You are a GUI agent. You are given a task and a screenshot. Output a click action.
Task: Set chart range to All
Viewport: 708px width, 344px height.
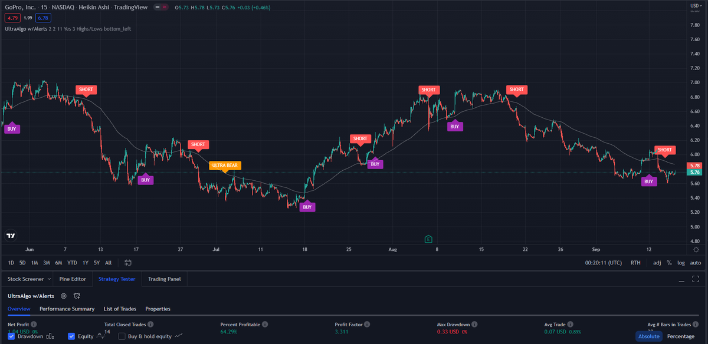108,263
